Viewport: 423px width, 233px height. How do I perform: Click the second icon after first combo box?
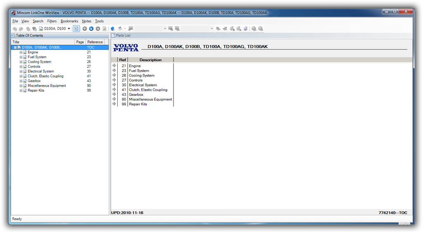pyautogui.click(x=177, y=28)
